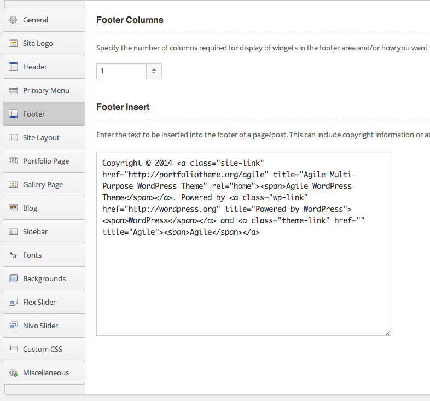Open the Header options tab
430x401 pixels.
(44, 67)
